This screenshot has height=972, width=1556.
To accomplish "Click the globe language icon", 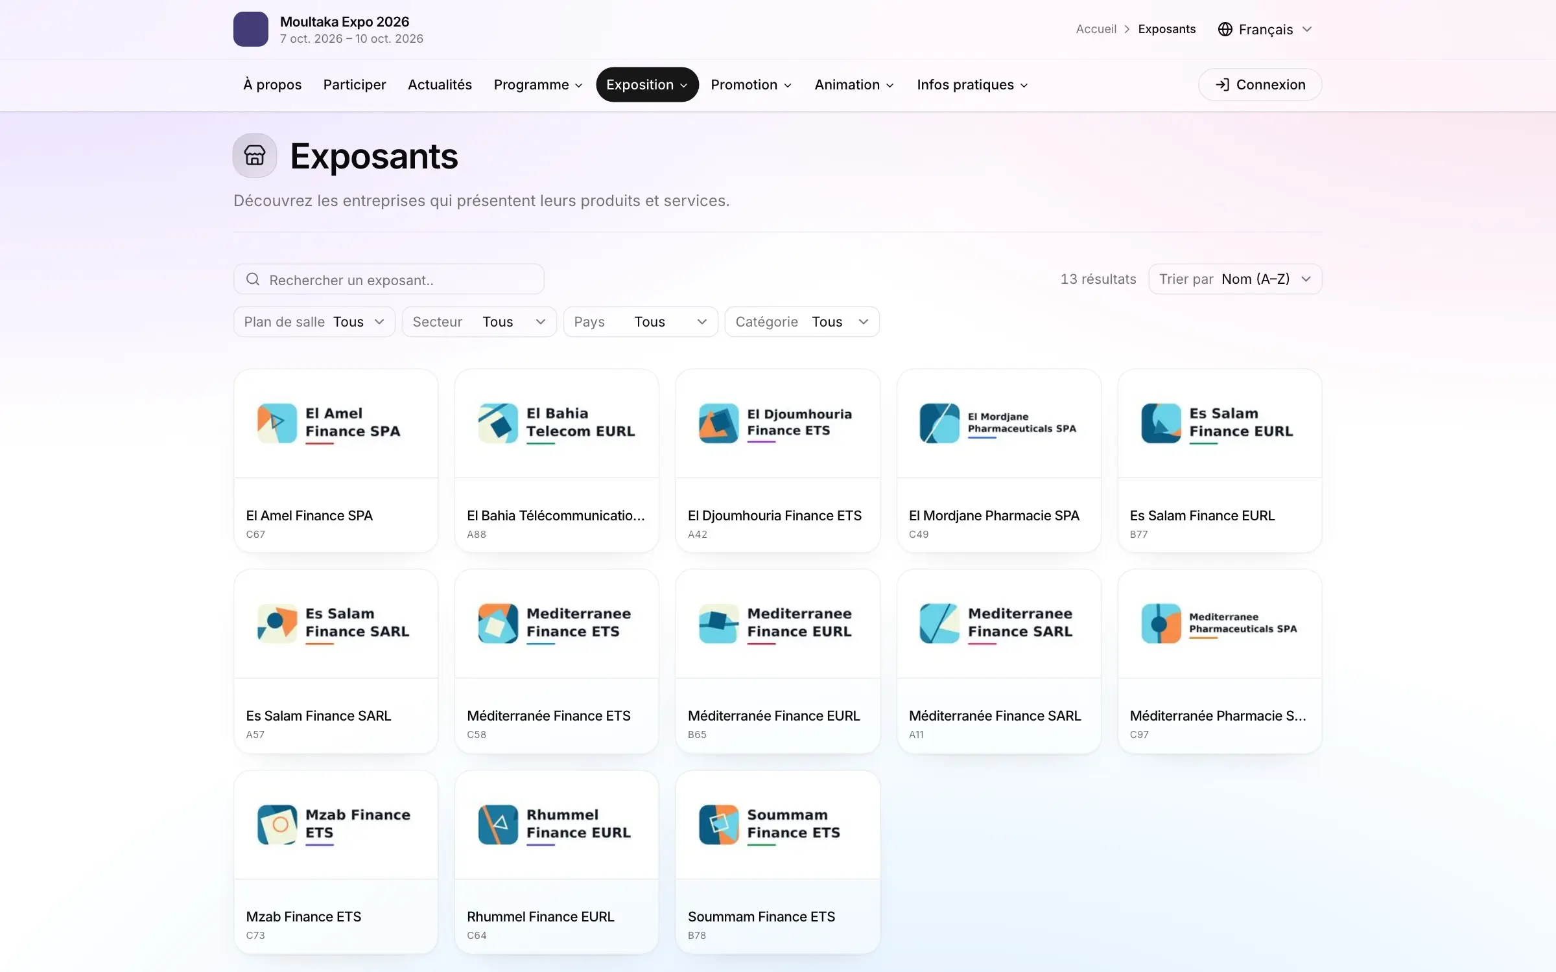I will point(1225,29).
